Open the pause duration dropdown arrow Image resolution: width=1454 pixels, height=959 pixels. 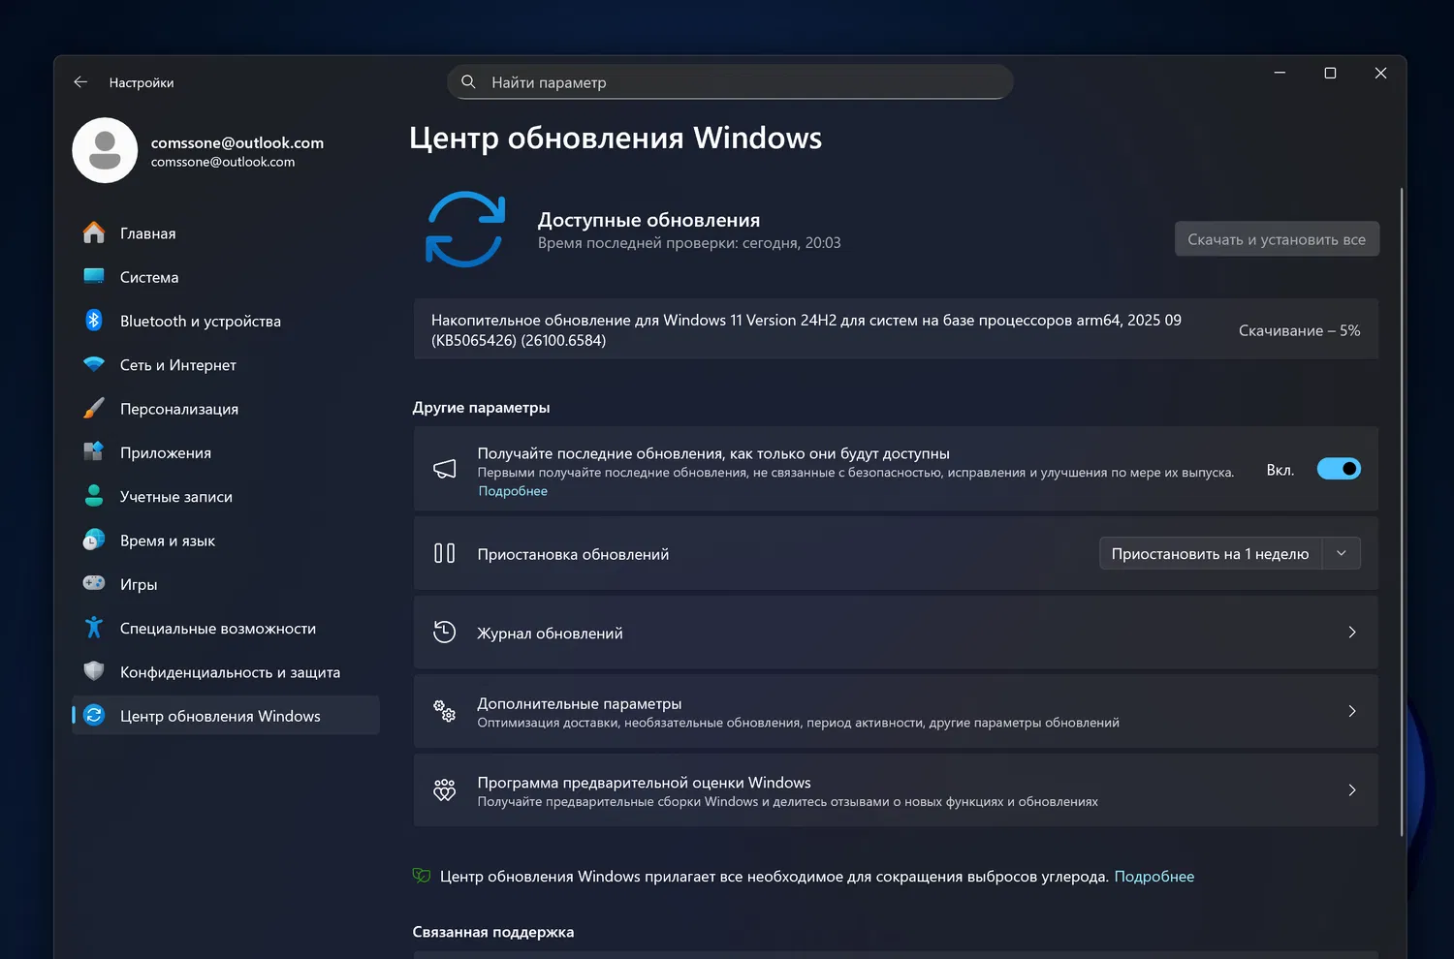(x=1342, y=553)
